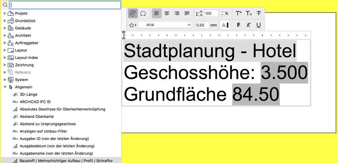The image size is (338, 163).
Task: Align text left
Action: (x=157, y=13)
